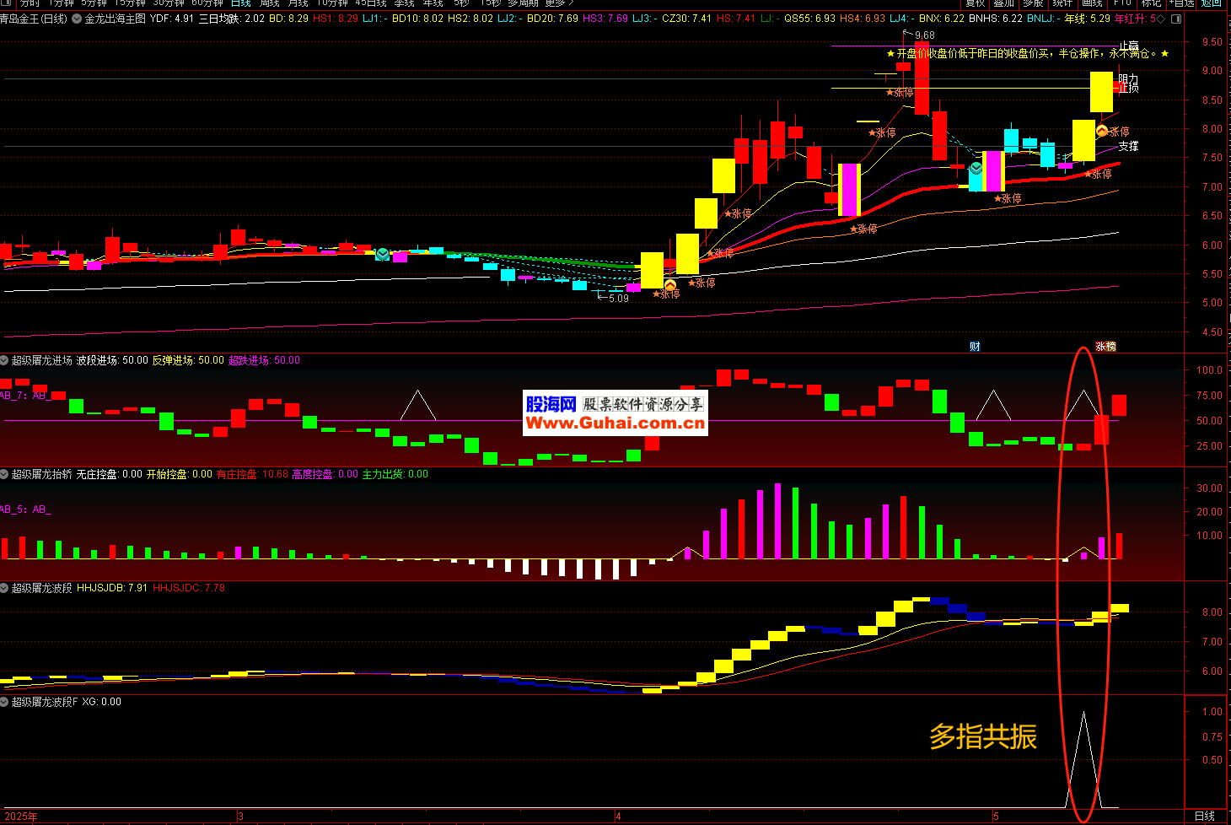Click the orange signal icon near 5.09 low
This screenshot has width=1231, height=825.
(x=670, y=285)
